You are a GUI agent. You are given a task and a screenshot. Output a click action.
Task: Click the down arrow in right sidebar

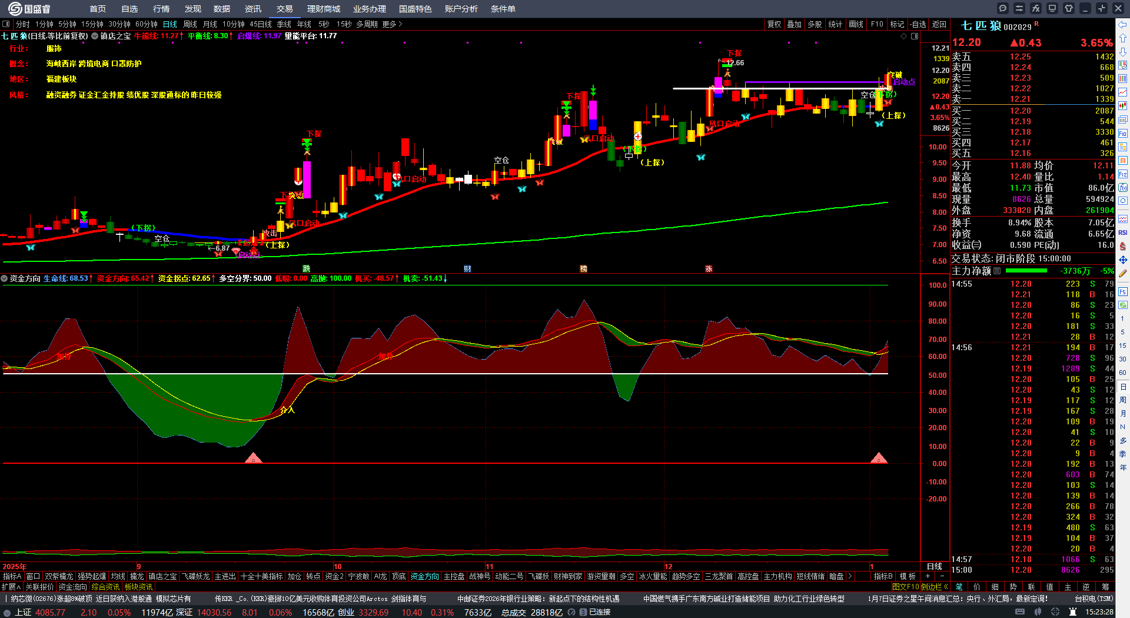1123,52
